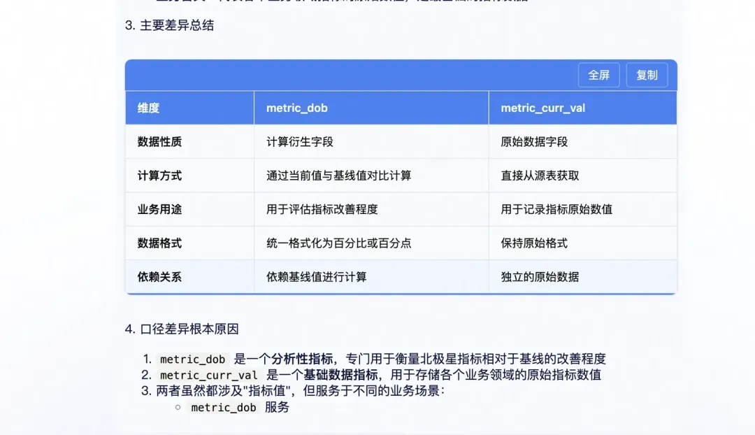The image size is (755, 435).
Task: Click the metric_curr_val code in the list
Action: click(x=208, y=375)
